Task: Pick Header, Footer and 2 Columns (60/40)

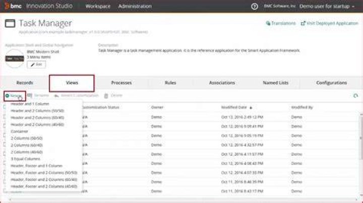Action: [44, 179]
